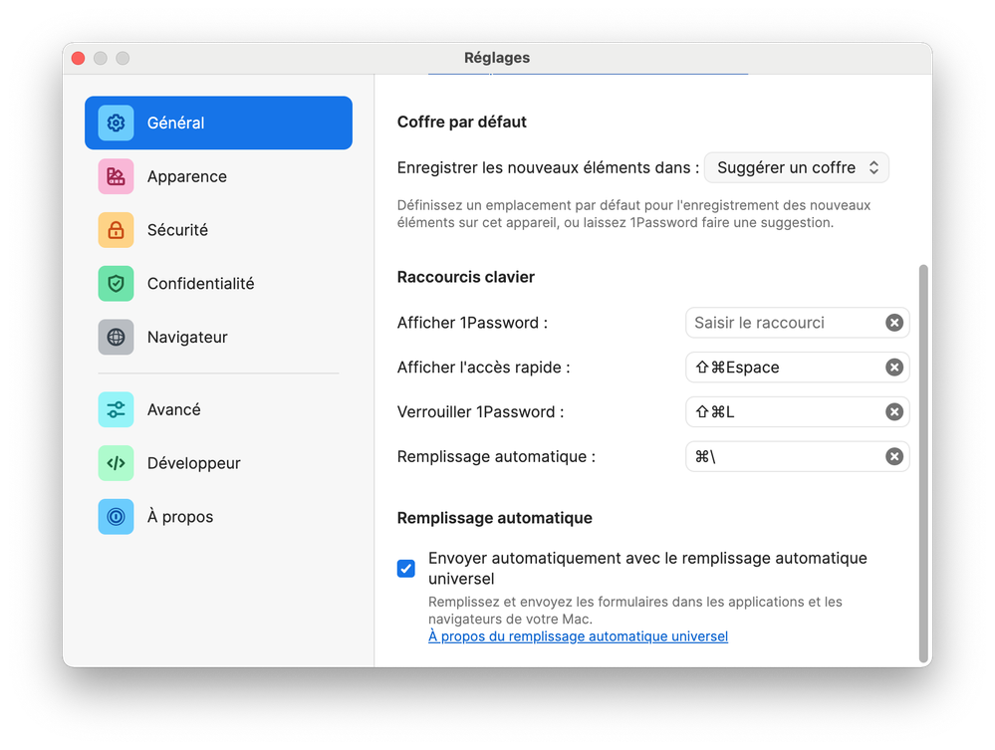Click the Général gear icon
The width and height of the screenshot is (995, 750).
pos(116,123)
